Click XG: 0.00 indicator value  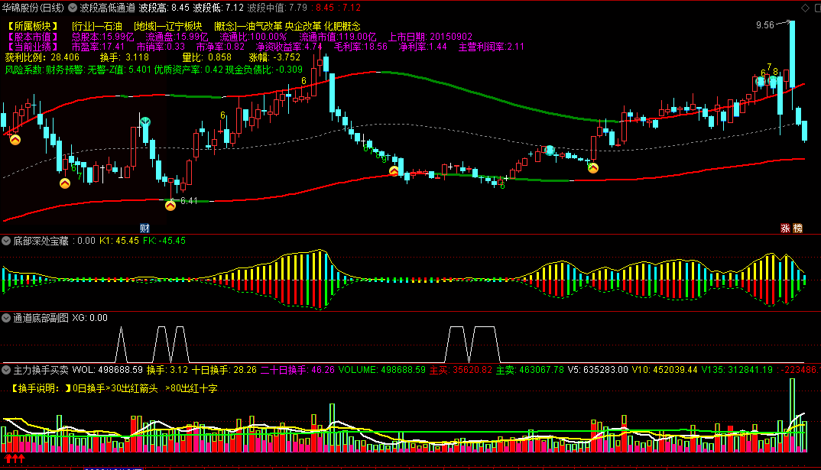89,318
